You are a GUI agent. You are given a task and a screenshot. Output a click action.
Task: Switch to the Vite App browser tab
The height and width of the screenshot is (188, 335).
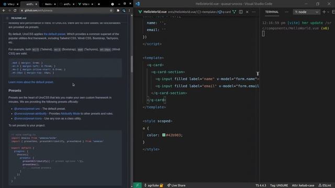[85, 4]
